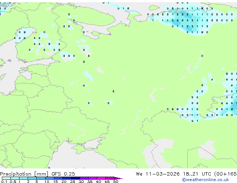237x183 pixels.
Task: Click the "50" legend tick label
Action: [116, 182]
